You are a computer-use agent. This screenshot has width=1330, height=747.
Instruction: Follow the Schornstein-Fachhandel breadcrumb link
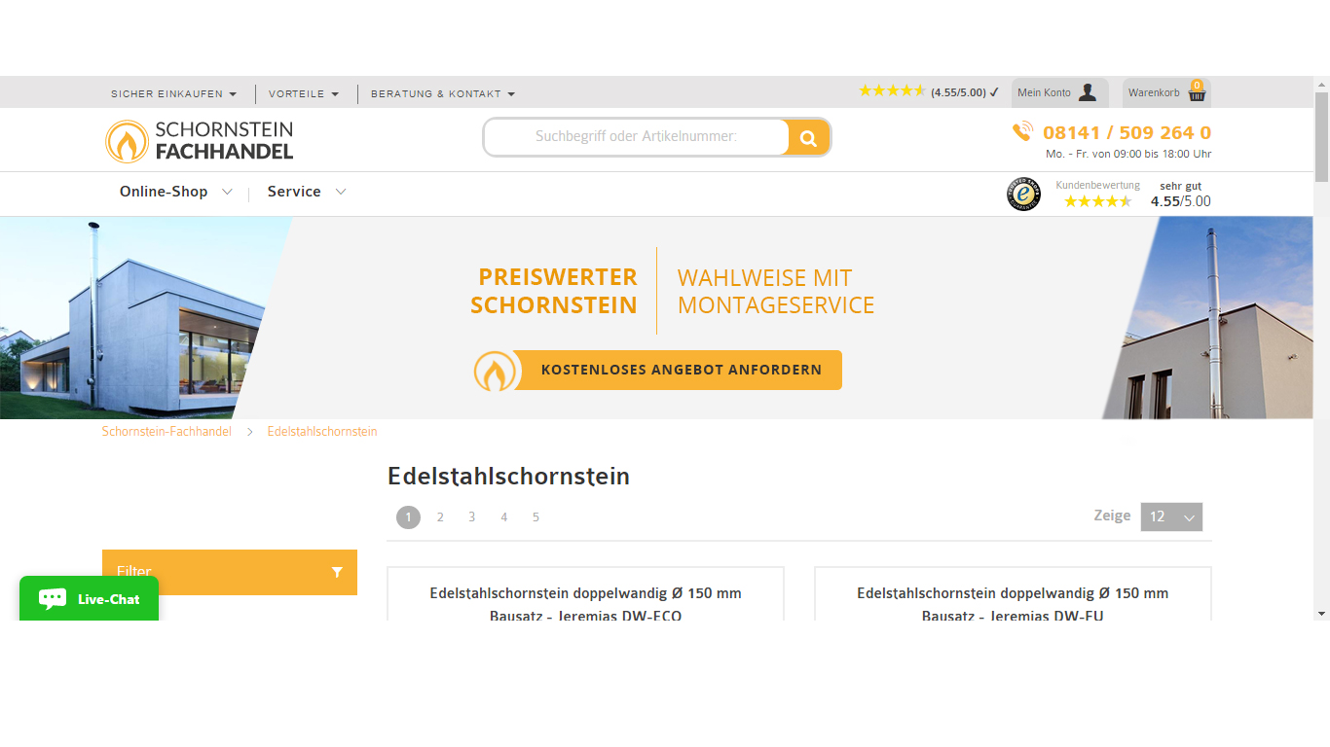(x=166, y=431)
